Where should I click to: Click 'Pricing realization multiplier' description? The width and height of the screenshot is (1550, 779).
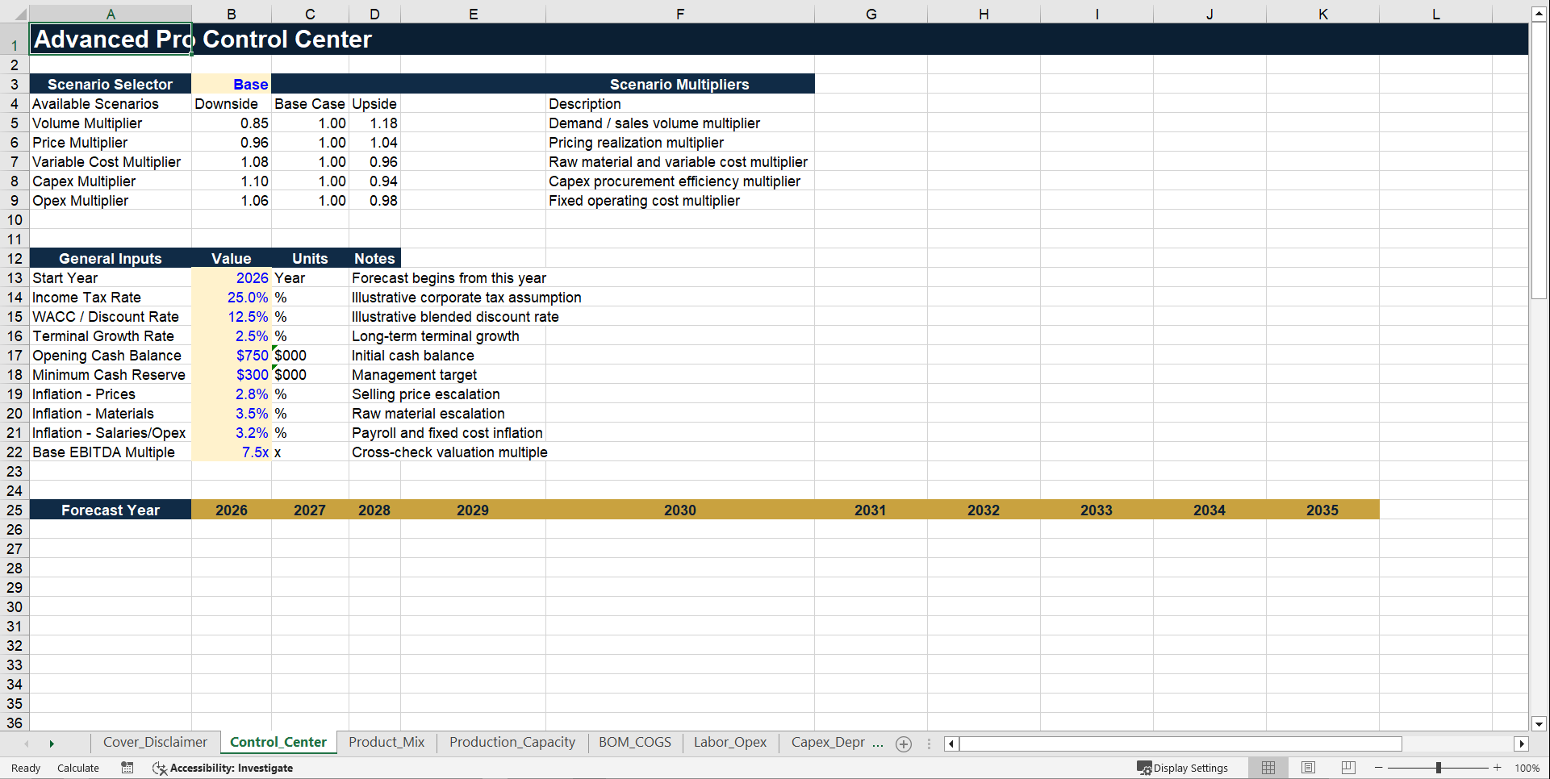pyautogui.click(x=636, y=143)
